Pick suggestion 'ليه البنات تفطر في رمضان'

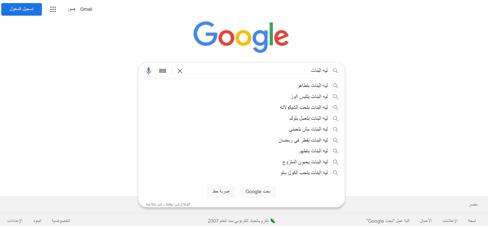click(303, 140)
